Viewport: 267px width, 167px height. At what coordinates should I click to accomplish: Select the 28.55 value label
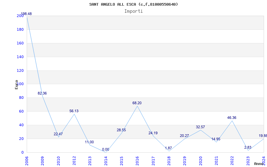[x=121, y=130]
